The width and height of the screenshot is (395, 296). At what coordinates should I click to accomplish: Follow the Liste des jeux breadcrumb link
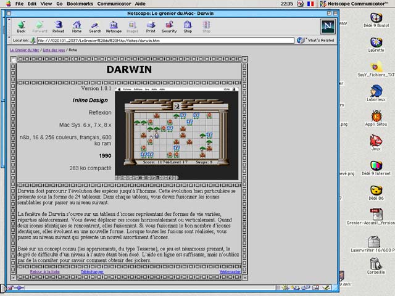pyautogui.click(x=54, y=50)
